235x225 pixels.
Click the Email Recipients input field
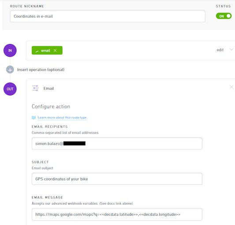click(x=117, y=143)
